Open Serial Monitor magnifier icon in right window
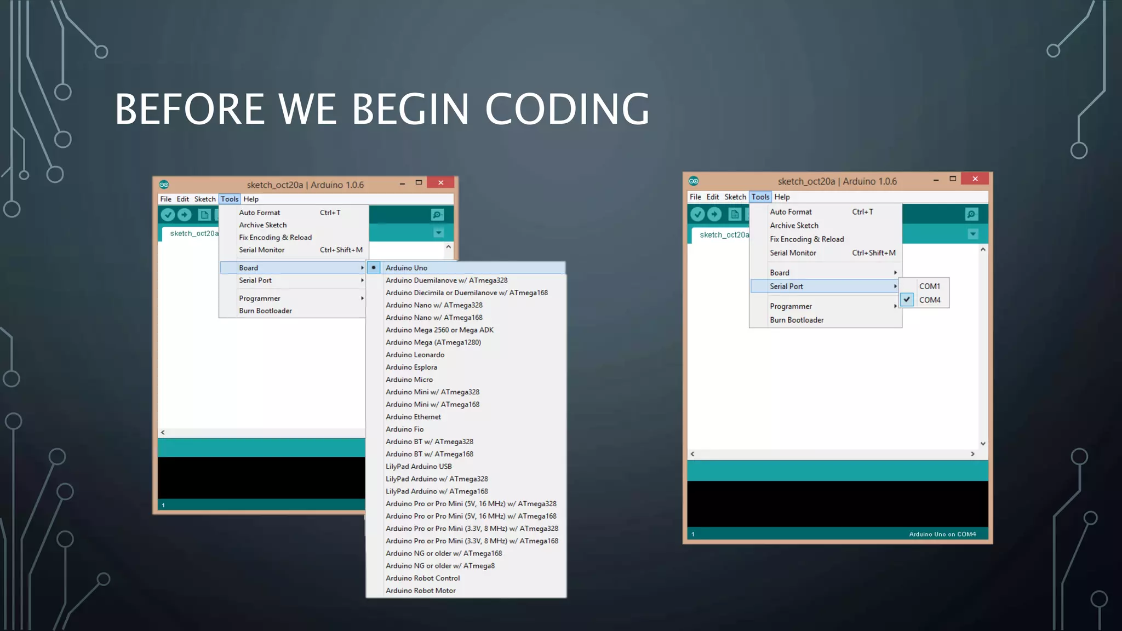Screen dimensions: 1122x631 971,214
